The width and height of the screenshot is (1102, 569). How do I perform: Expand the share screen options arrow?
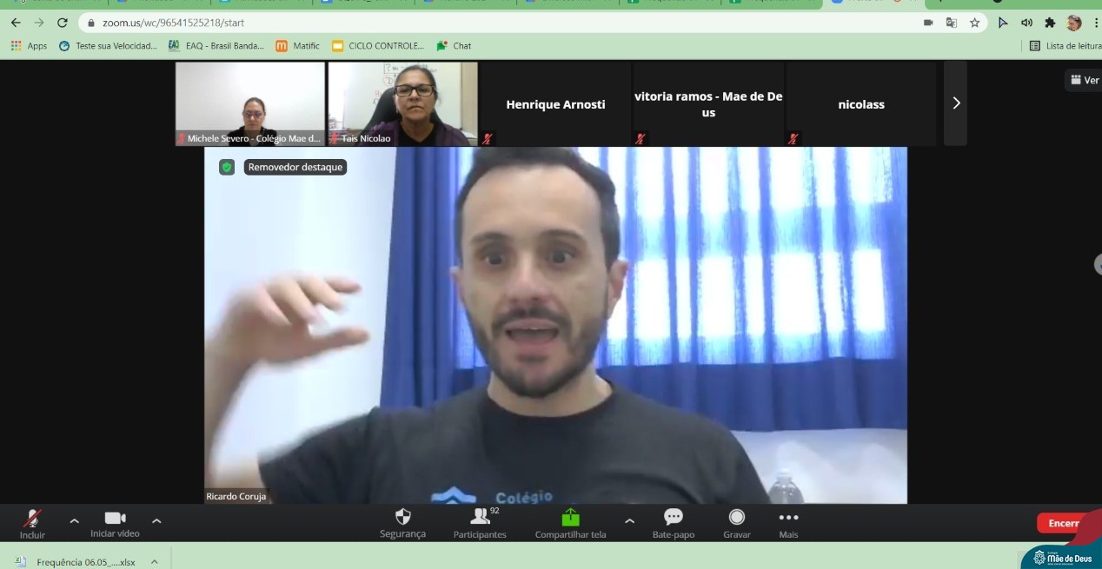pos(629,521)
